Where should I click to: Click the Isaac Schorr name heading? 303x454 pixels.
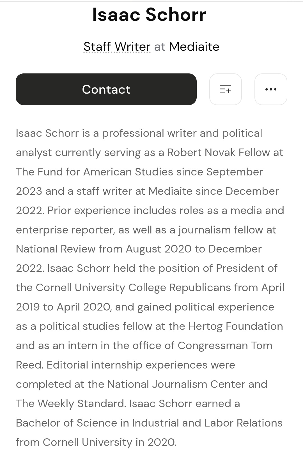(x=149, y=15)
